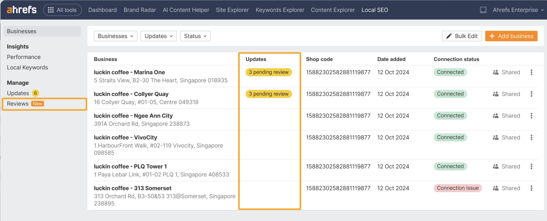Open the notifications inbox icon
The image size is (547, 221).
coord(483,10)
